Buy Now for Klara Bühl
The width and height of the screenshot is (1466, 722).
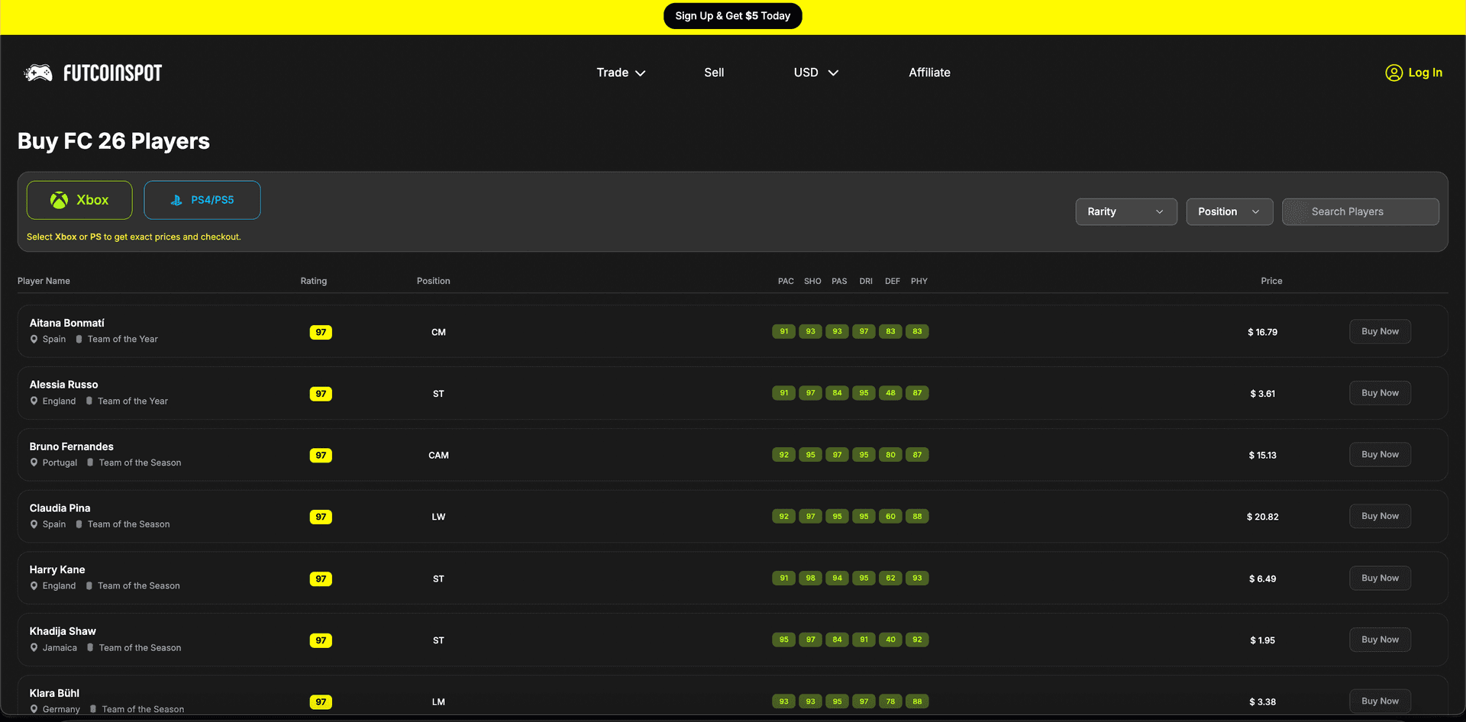coord(1380,701)
